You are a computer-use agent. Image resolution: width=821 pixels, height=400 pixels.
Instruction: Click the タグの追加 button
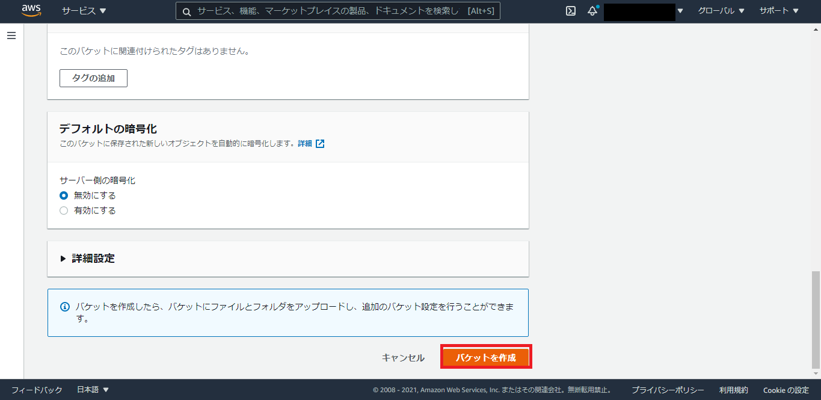pos(93,78)
